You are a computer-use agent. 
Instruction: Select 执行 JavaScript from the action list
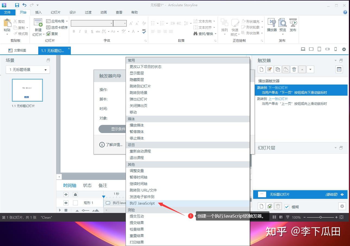tap(142, 203)
